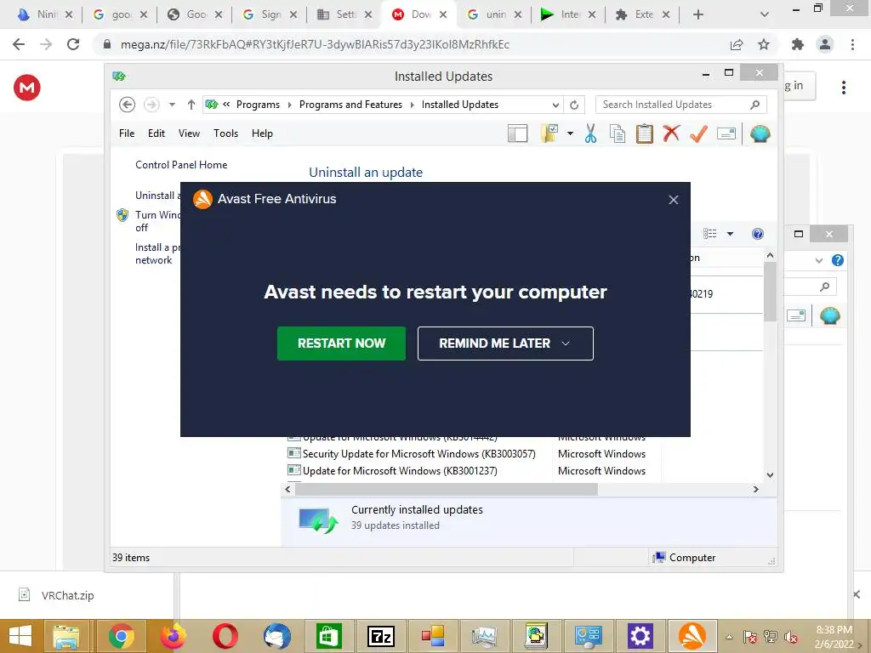The image size is (871, 653).
Task: Click Programs in the breadcrumb path
Action: point(258,105)
